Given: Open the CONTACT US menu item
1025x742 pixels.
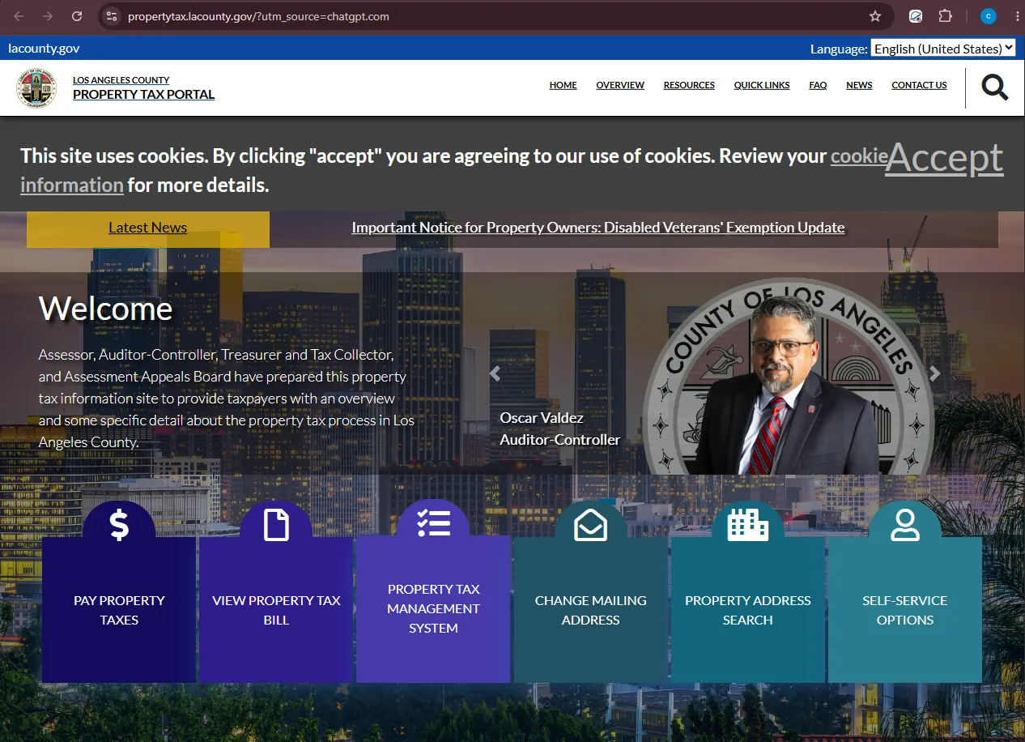Looking at the screenshot, I should tap(919, 85).
